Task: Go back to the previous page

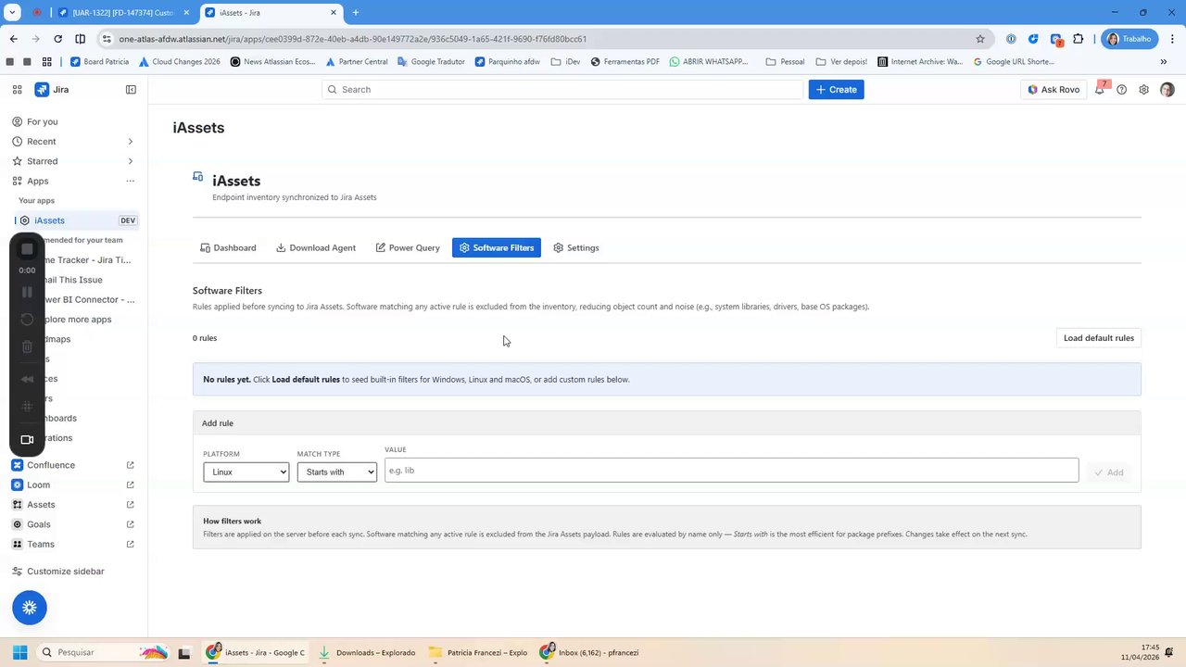Action: 13,39
